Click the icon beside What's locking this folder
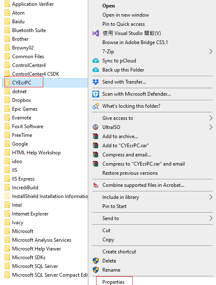 96,106
